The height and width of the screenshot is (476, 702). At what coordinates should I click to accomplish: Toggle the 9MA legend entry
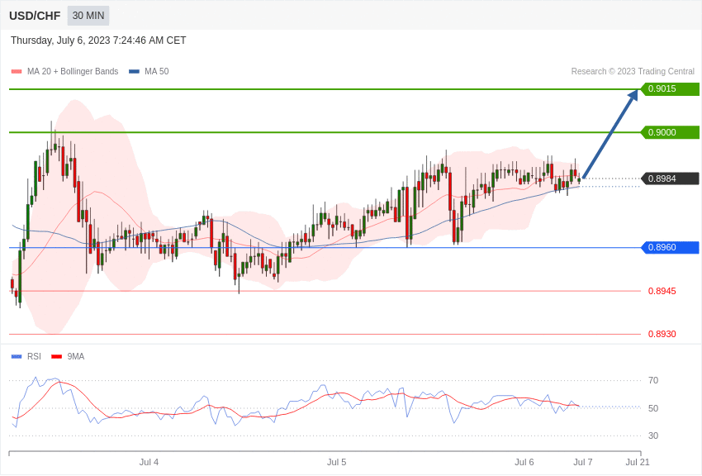(x=68, y=356)
